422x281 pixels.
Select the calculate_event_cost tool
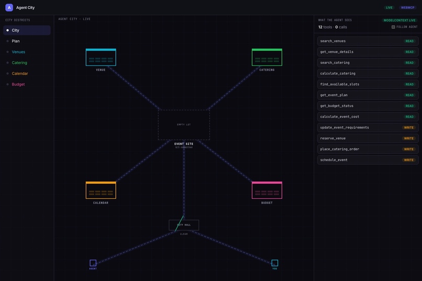368,117
